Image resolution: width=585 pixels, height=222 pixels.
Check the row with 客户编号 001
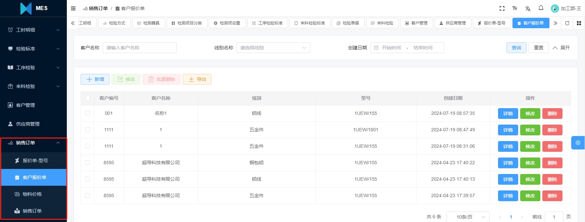coord(88,113)
